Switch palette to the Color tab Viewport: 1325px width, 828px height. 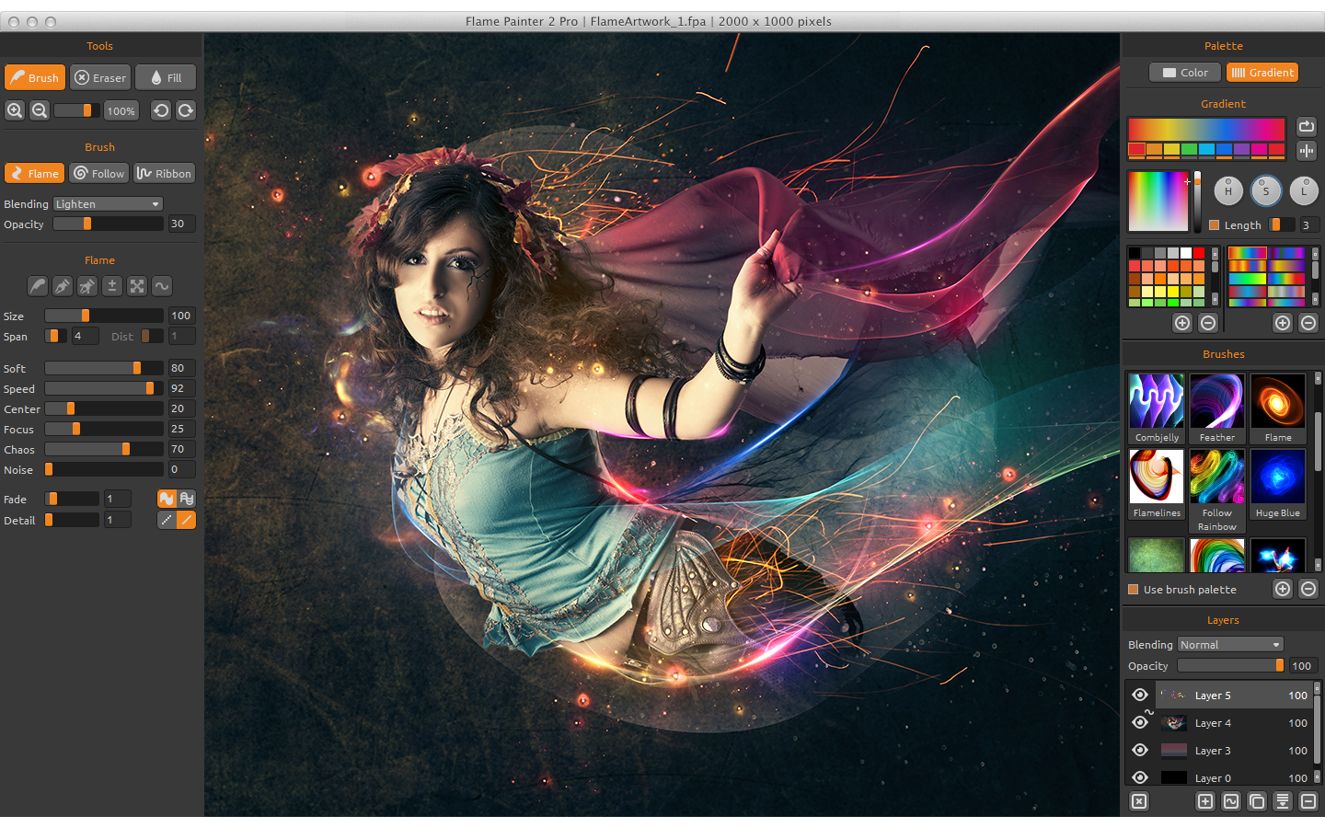pos(1185,73)
